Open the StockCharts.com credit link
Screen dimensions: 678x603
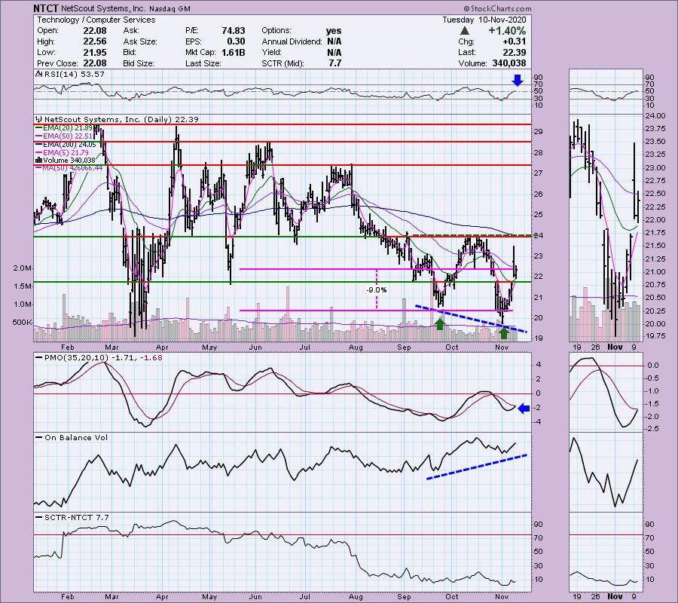pos(497,8)
